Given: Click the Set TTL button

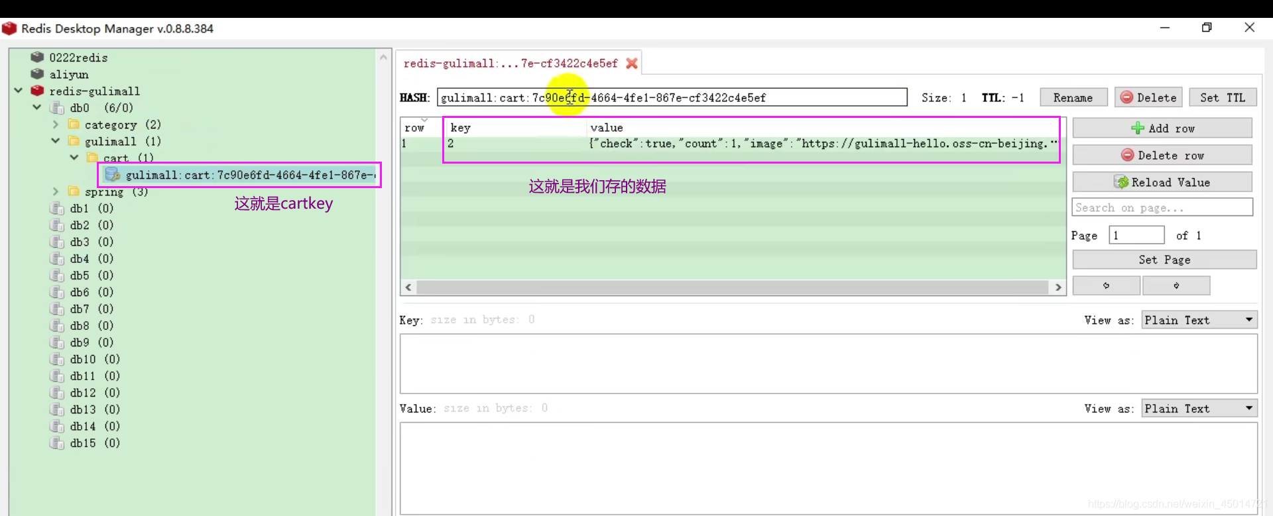Looking at the screenshot, I should 1223,97.
